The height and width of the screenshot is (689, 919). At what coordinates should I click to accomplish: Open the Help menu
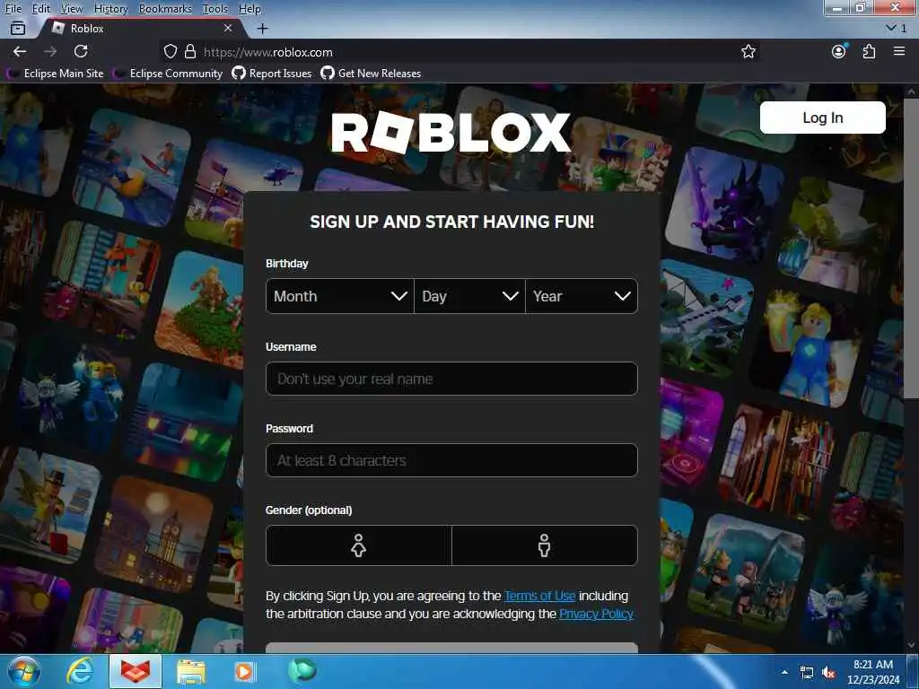click(x=249, y=9)
